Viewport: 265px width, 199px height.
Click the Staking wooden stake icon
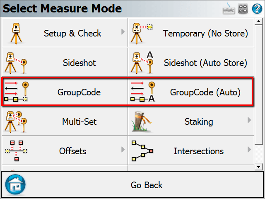142,121
